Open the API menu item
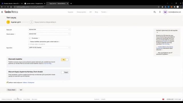 [x=90, y=12]
